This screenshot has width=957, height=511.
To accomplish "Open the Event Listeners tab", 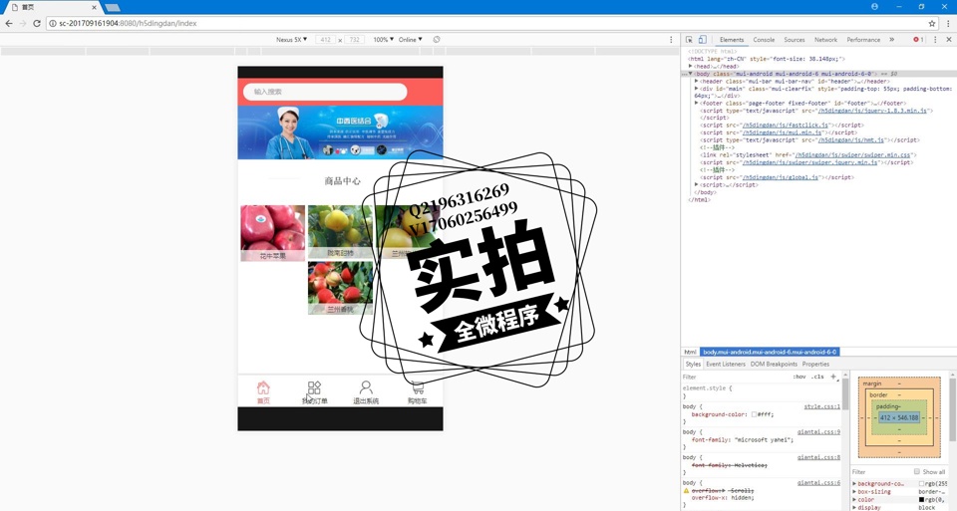I will click(x=726, y=364).
